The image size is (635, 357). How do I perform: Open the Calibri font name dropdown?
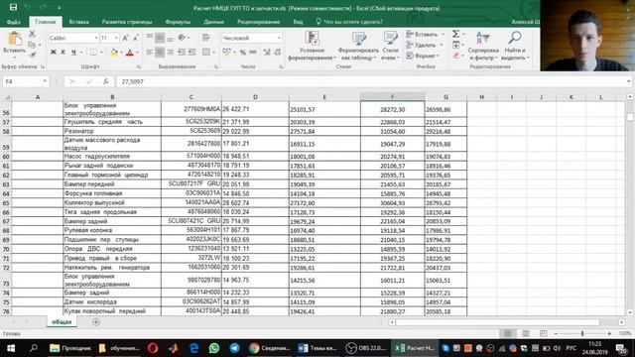click(96, 38)
